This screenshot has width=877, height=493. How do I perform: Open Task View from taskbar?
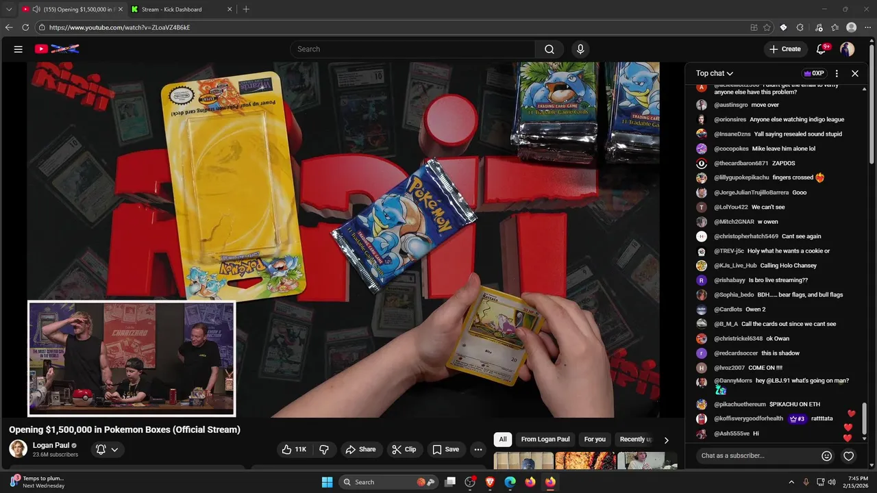click(450, 482)
